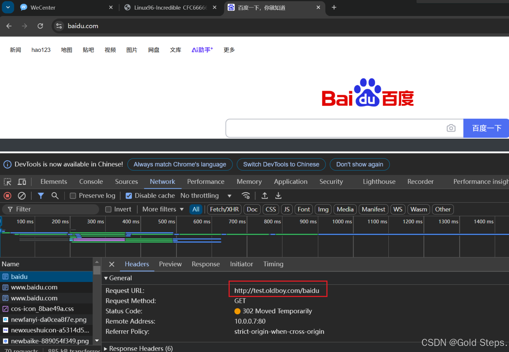Open network conditions wifi icon
This screenshot has height=352, width=509.
[245, 196]
